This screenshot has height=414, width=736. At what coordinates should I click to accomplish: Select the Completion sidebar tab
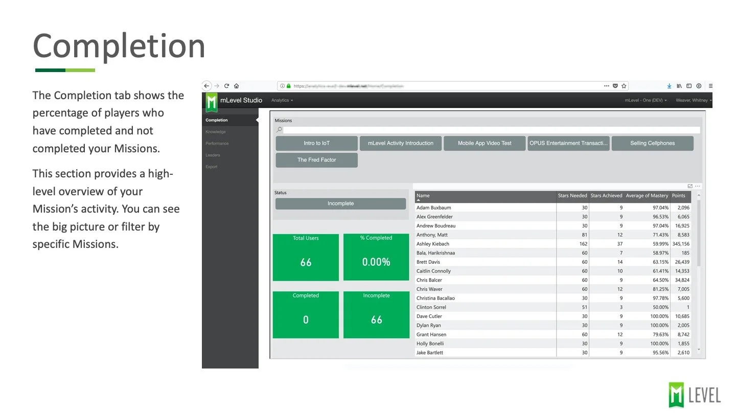click(230, 120)
